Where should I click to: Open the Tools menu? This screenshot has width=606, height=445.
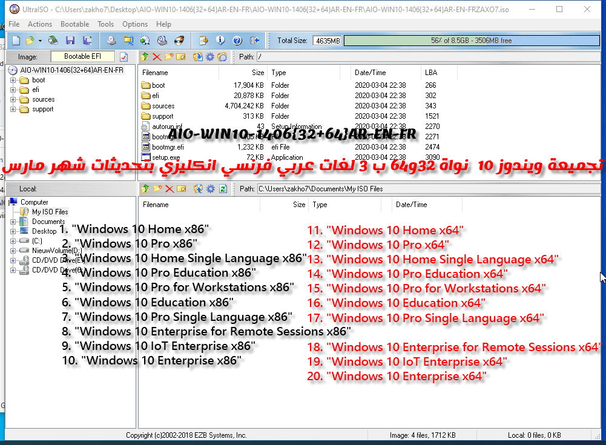point(105,24)
